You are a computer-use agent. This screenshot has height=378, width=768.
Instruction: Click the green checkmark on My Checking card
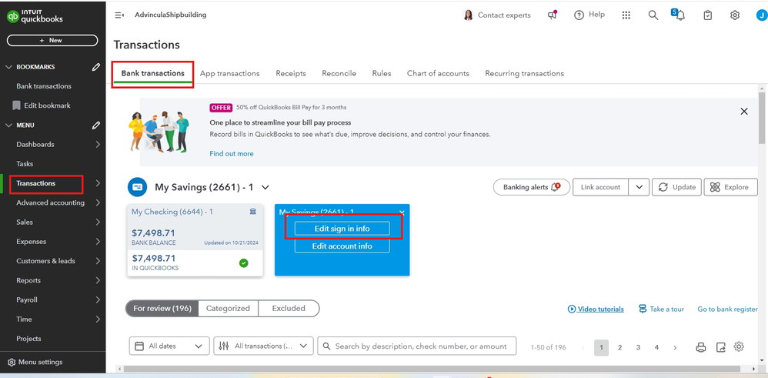click(x=243, y=263)
